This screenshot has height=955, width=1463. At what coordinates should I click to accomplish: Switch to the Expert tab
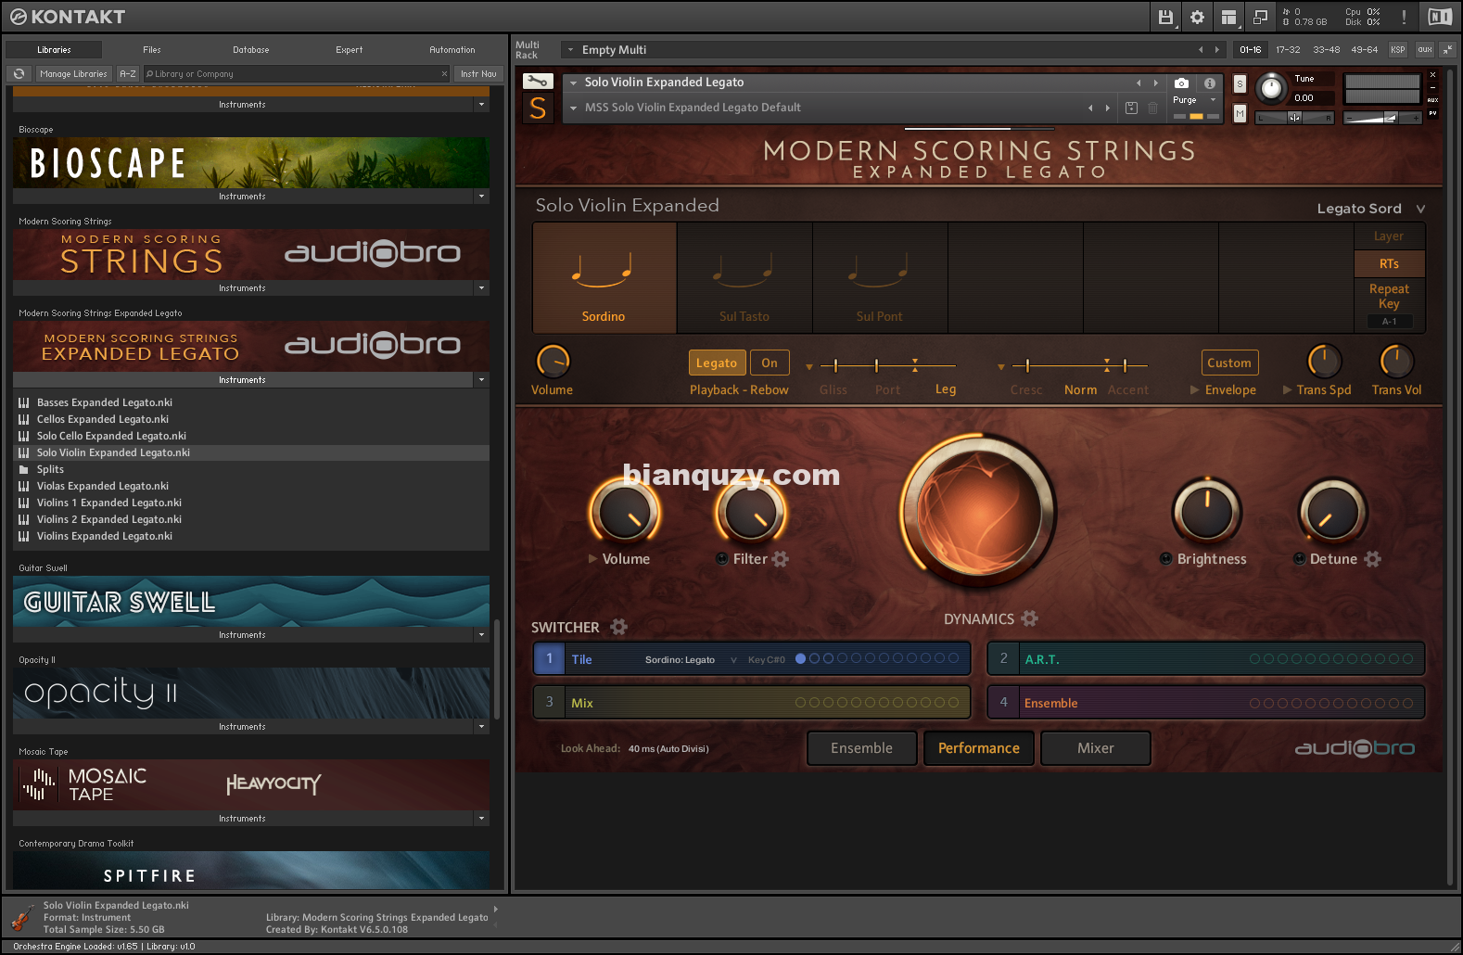(x=350, y=50)
